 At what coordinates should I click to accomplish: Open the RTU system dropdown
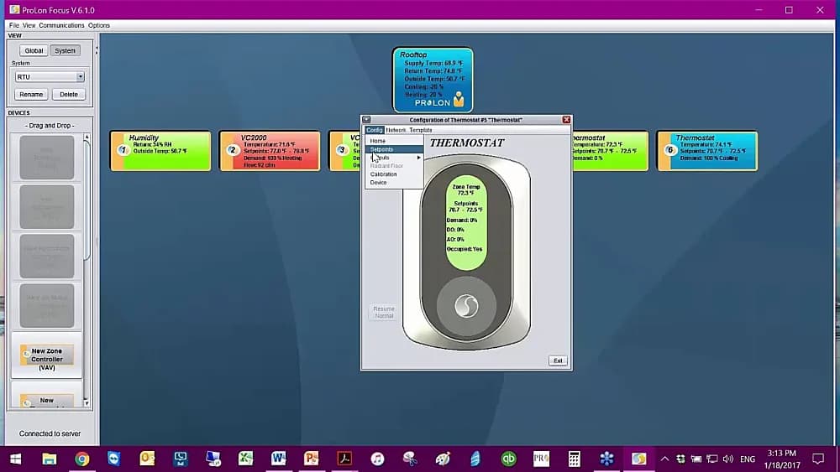[x=50, y=77]
